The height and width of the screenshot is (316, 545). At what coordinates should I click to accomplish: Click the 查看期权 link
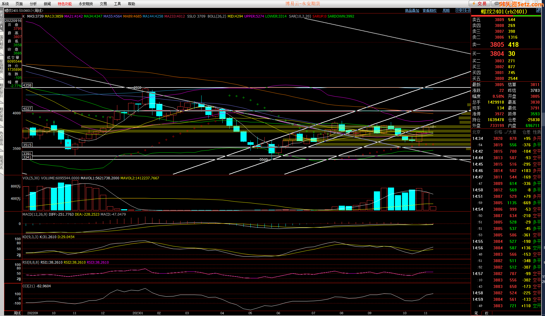(x=429, y=11)
